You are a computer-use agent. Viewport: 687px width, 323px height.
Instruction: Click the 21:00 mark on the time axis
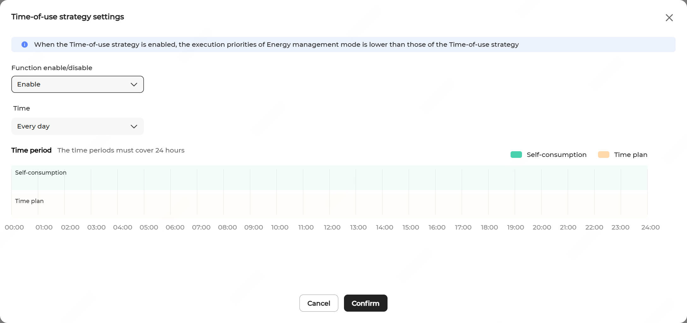click(568, 227)
